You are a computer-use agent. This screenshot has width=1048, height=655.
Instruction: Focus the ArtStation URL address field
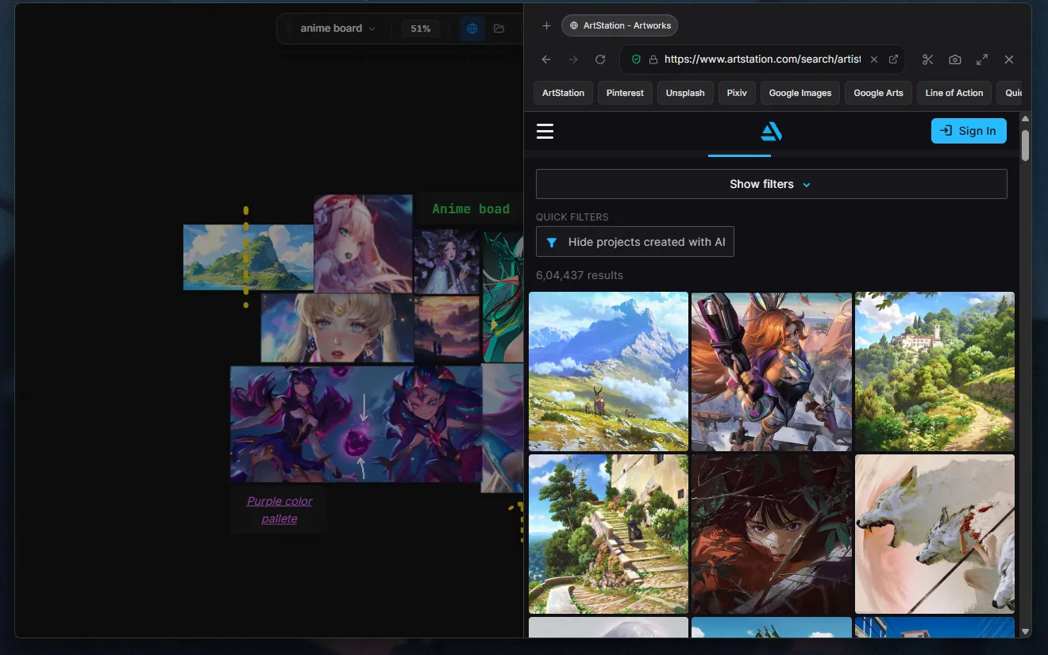pos(762,59)
